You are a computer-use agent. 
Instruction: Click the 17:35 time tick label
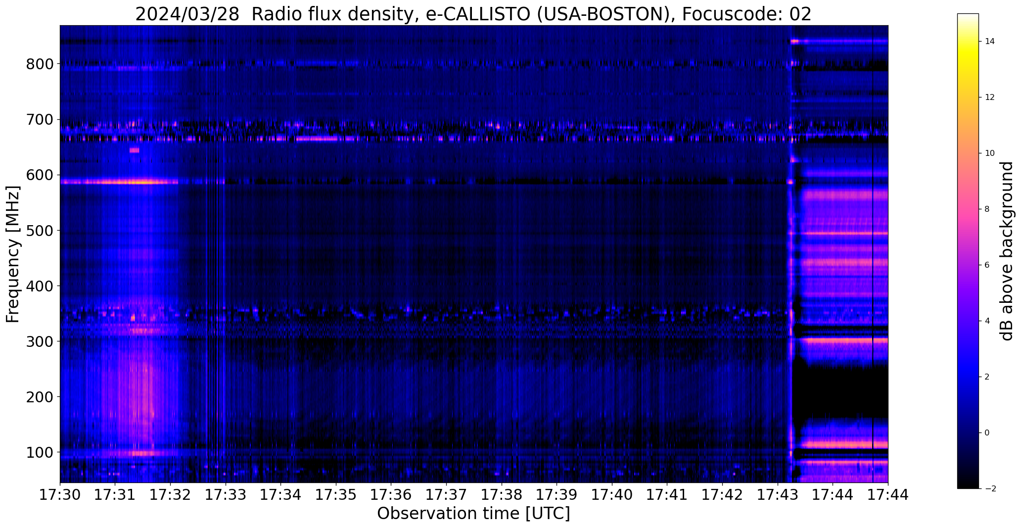[x=336, y=495]
